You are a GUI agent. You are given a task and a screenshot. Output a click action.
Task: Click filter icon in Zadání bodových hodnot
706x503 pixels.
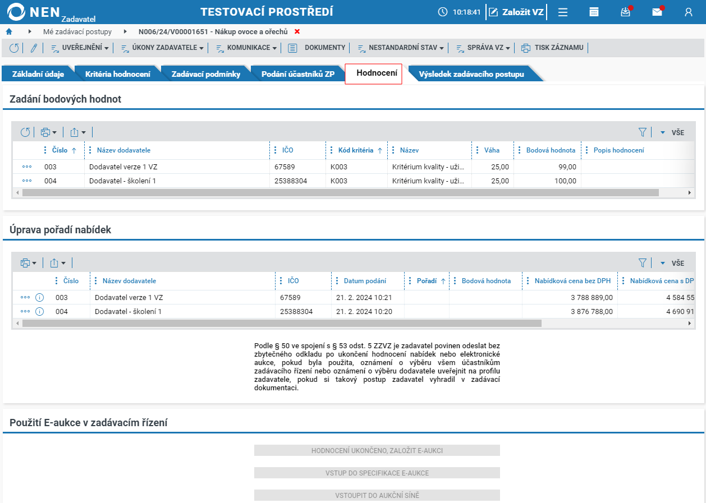coord(643,132)
